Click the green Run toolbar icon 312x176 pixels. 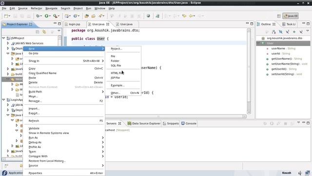coord(47,16)
